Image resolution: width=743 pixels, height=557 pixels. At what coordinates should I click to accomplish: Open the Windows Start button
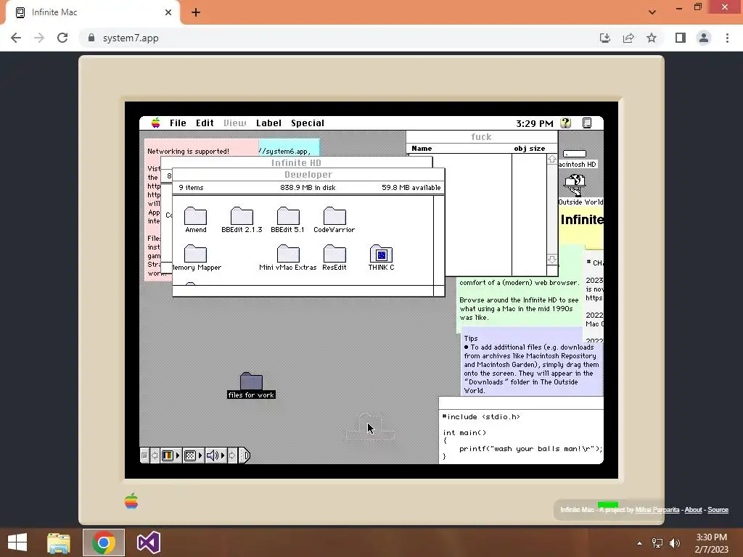(17, 542)
